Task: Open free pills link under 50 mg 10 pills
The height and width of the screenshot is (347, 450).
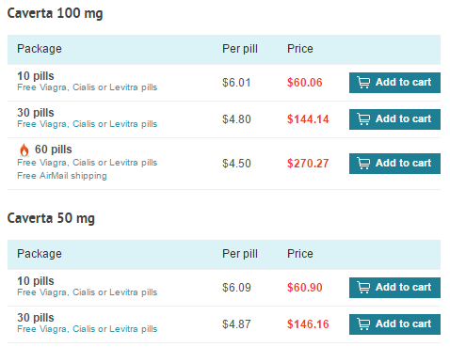Action: tap(88, 292)
